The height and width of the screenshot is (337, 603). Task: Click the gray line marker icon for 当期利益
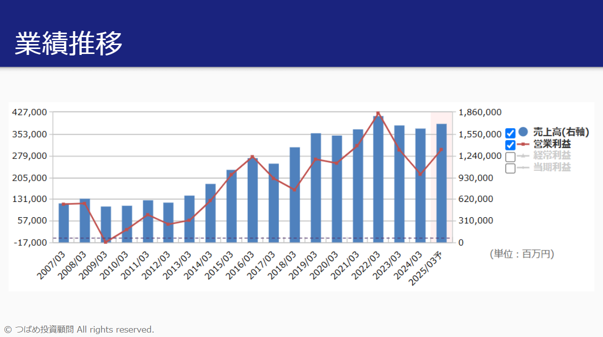click(523, 168)
